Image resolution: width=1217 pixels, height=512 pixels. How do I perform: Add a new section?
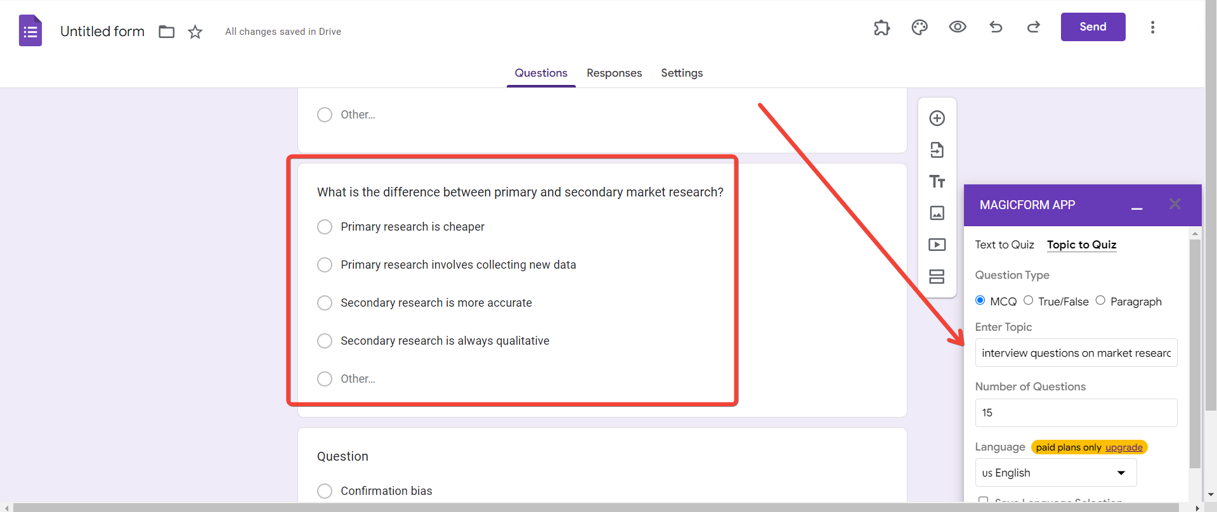[x=937, y=276]
